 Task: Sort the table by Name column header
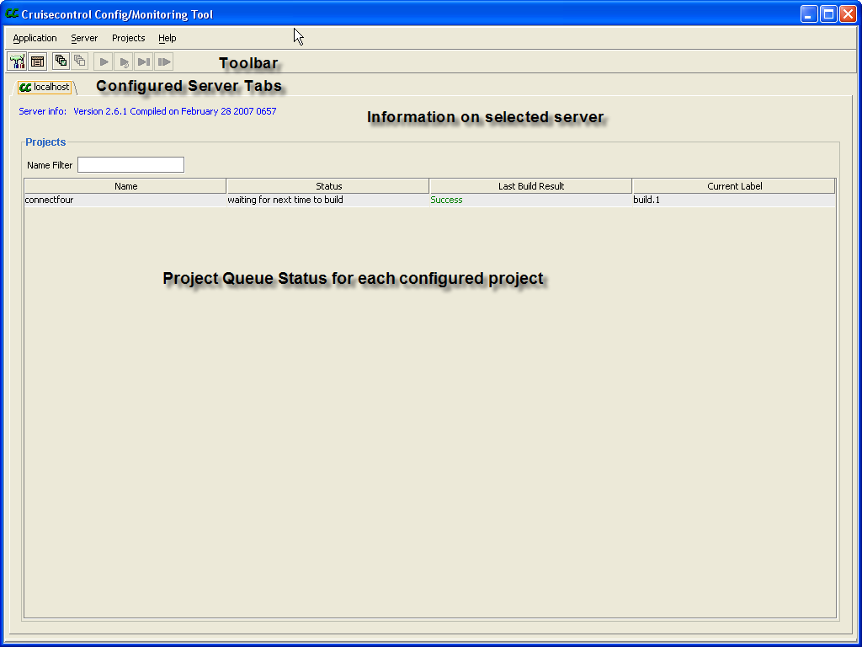pos(125,186)
